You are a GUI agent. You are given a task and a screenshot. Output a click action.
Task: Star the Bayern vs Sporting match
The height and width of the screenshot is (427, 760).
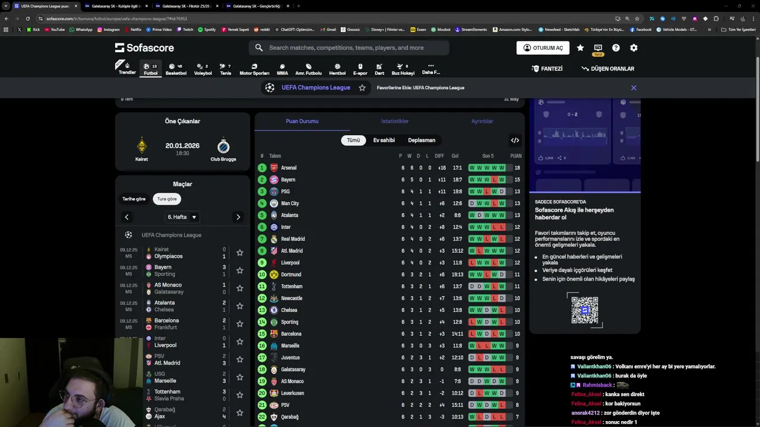[240, 270]
